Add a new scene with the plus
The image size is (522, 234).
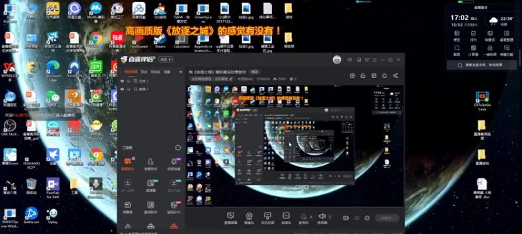click(181, 71)
